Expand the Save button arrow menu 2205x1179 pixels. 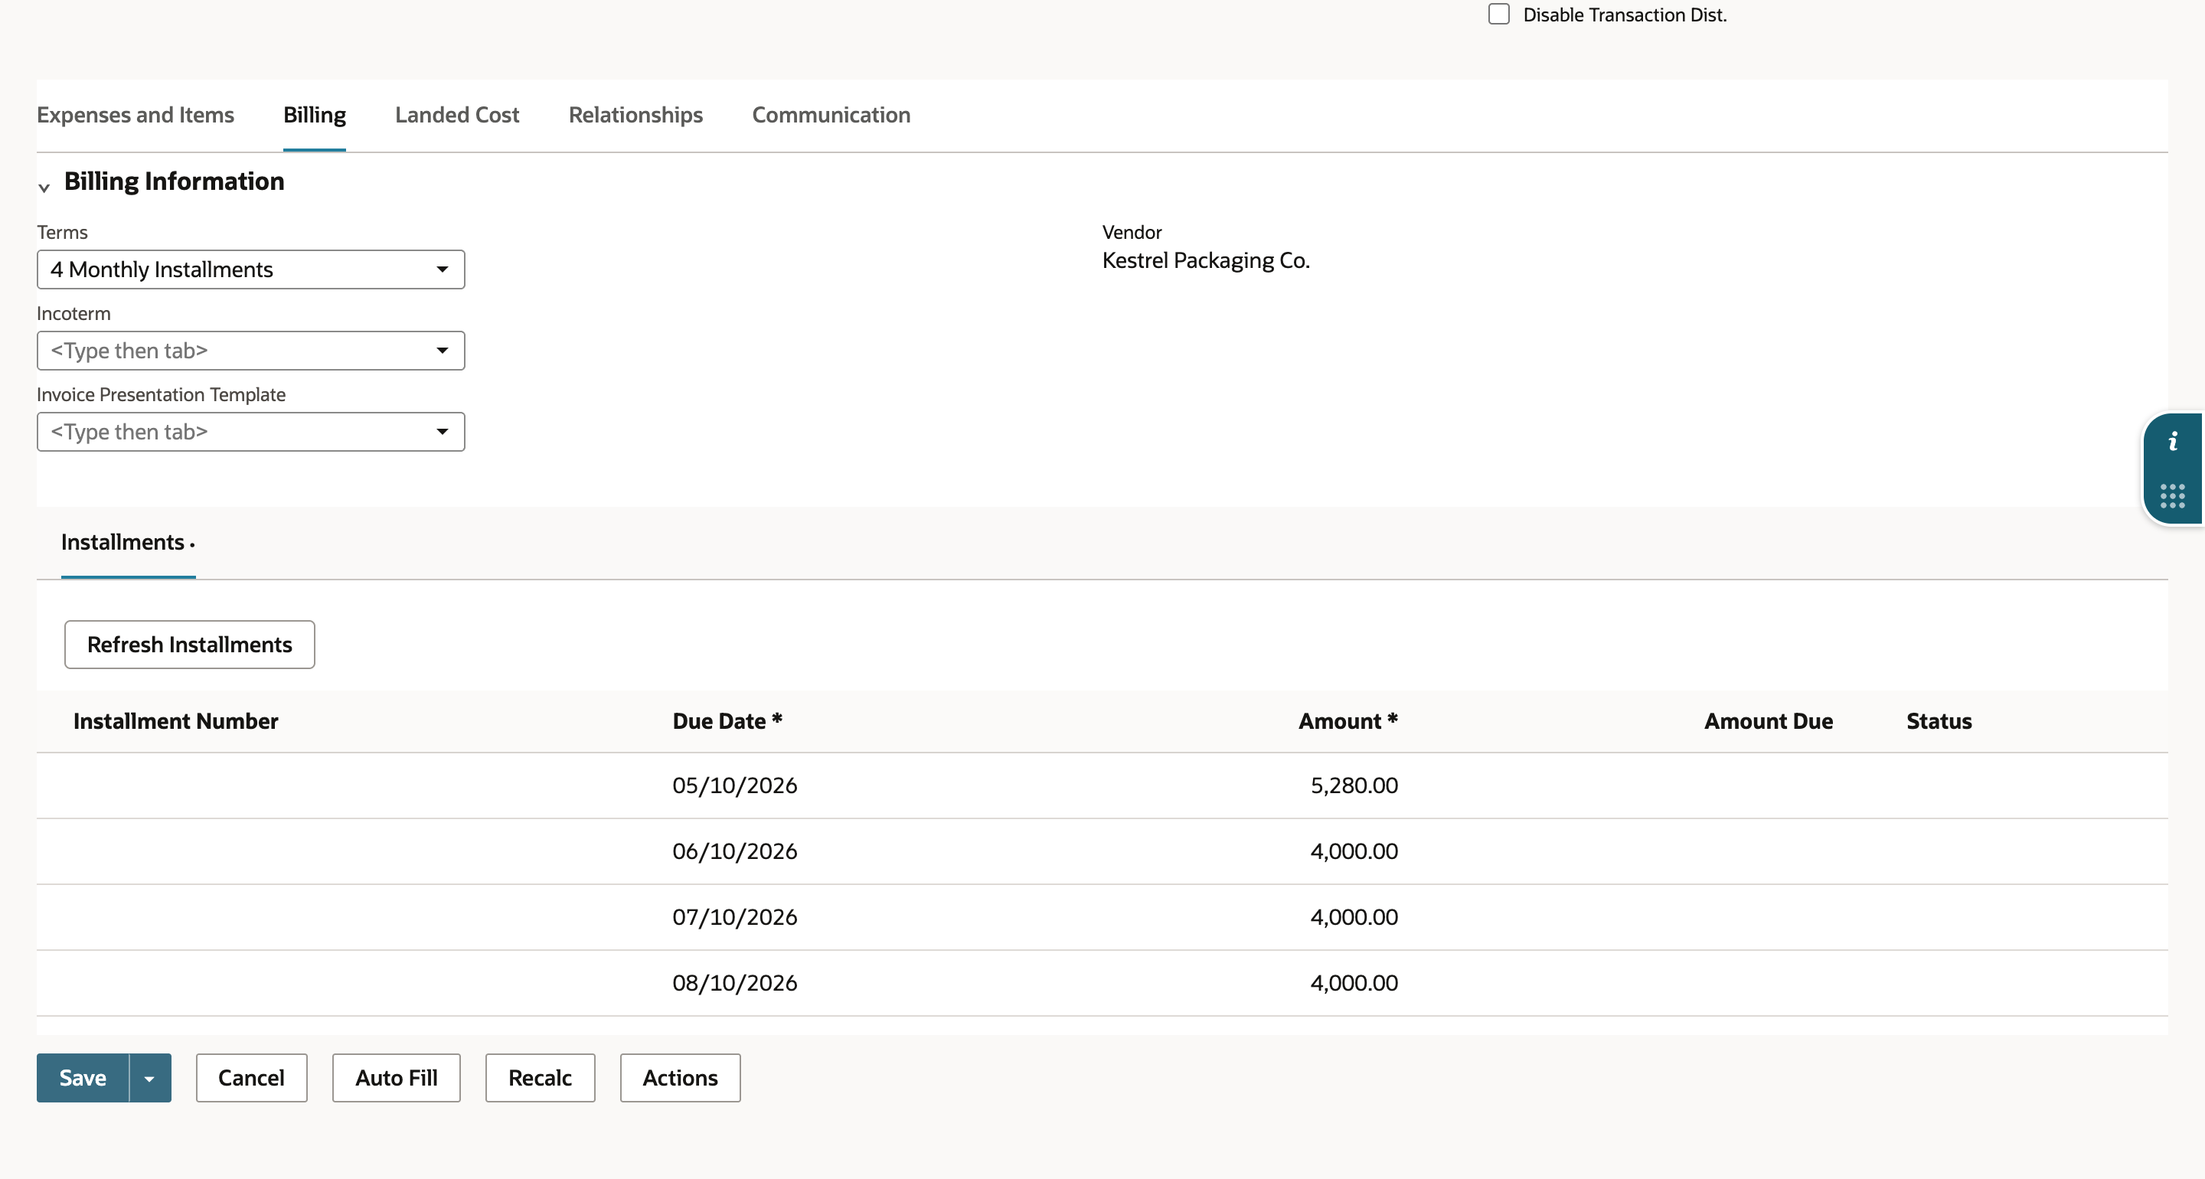coord(150,1078)
